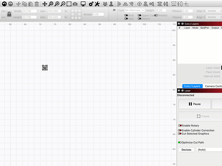Toggle the aspect ratio lock icon

9,14
